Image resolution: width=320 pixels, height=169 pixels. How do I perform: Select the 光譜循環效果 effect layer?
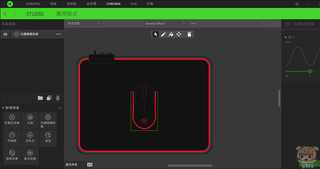coord(32,34)
